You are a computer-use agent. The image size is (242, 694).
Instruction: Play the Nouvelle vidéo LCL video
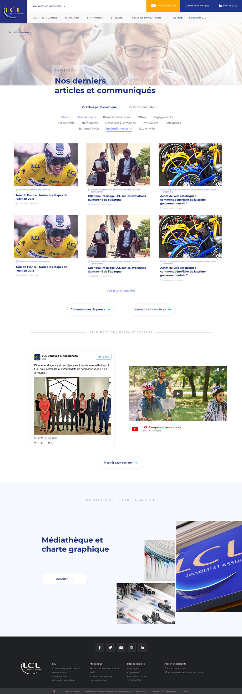178,393
